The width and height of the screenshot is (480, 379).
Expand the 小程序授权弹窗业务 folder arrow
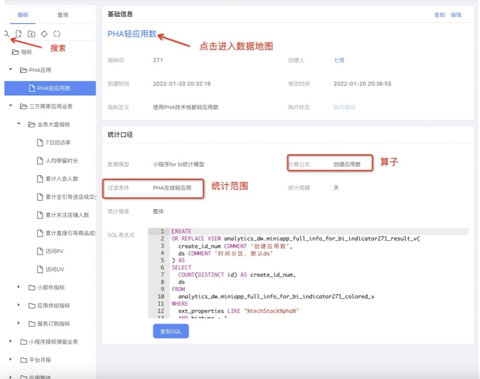(10, 341)
